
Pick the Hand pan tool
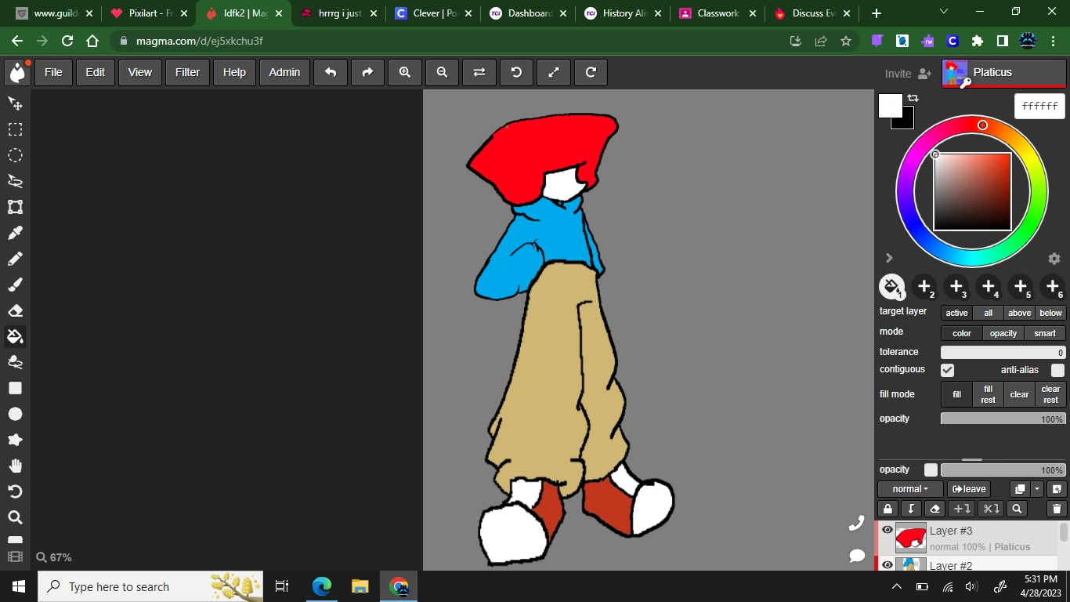click(15, 466)
